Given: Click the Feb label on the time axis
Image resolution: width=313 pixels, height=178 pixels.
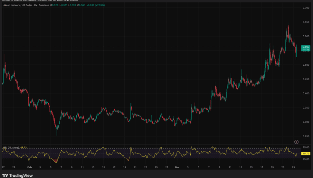Looking at the screenshot, I should [x=29, y=167].
